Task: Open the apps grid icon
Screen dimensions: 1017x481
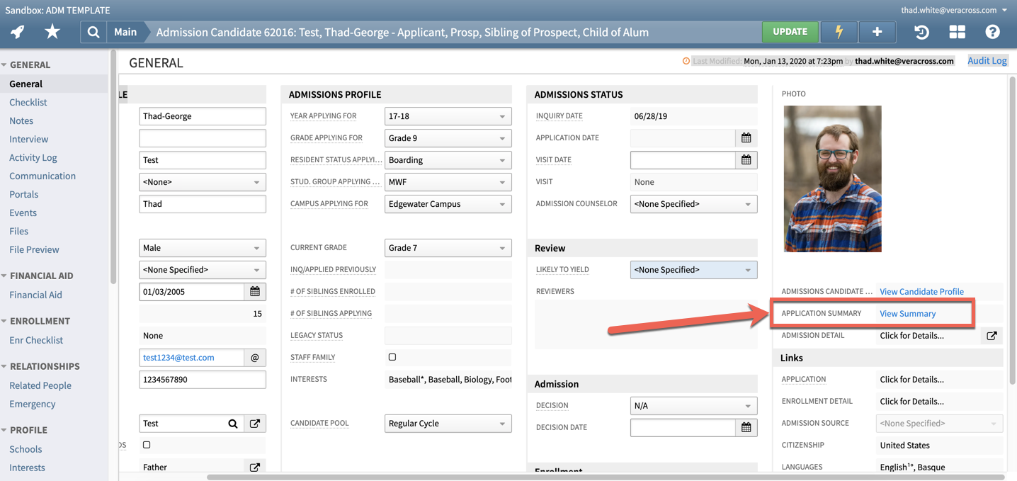Action: tap(957, 31)
